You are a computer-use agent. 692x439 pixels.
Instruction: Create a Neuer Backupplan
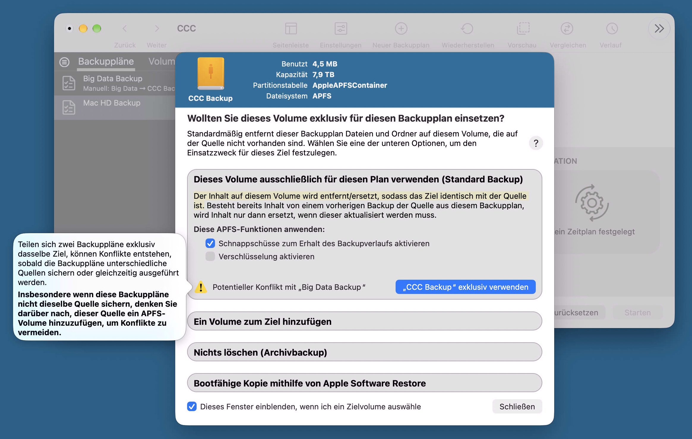click(x=401, y=29)
